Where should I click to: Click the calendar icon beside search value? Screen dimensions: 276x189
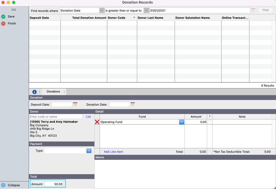point(253,10)
